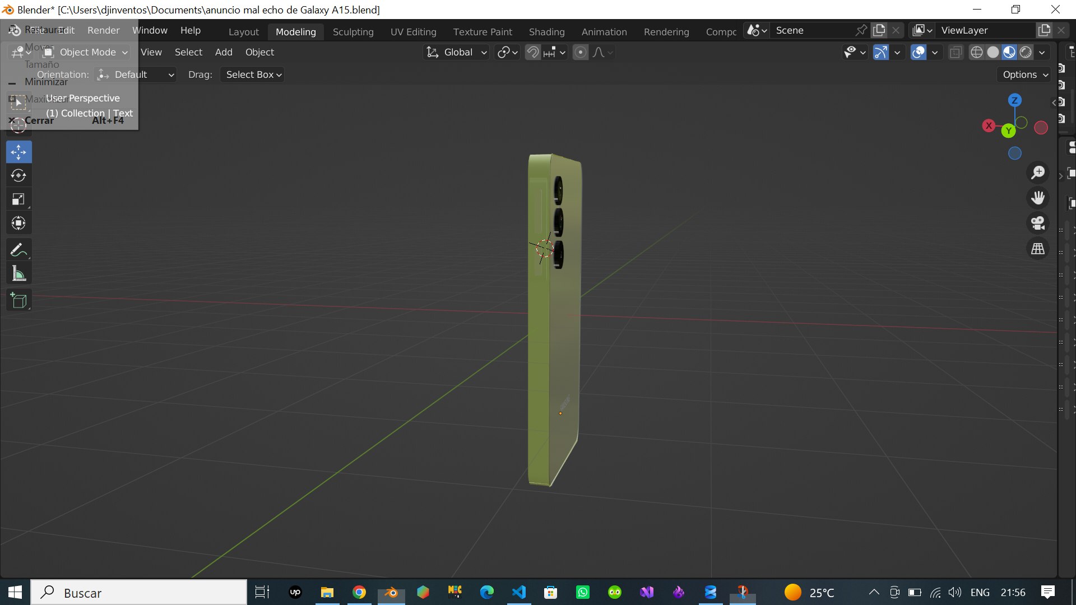Switch to rendered viewport shading
Viewport: 1076px width, 605px height.
(x=1026, y=52)
